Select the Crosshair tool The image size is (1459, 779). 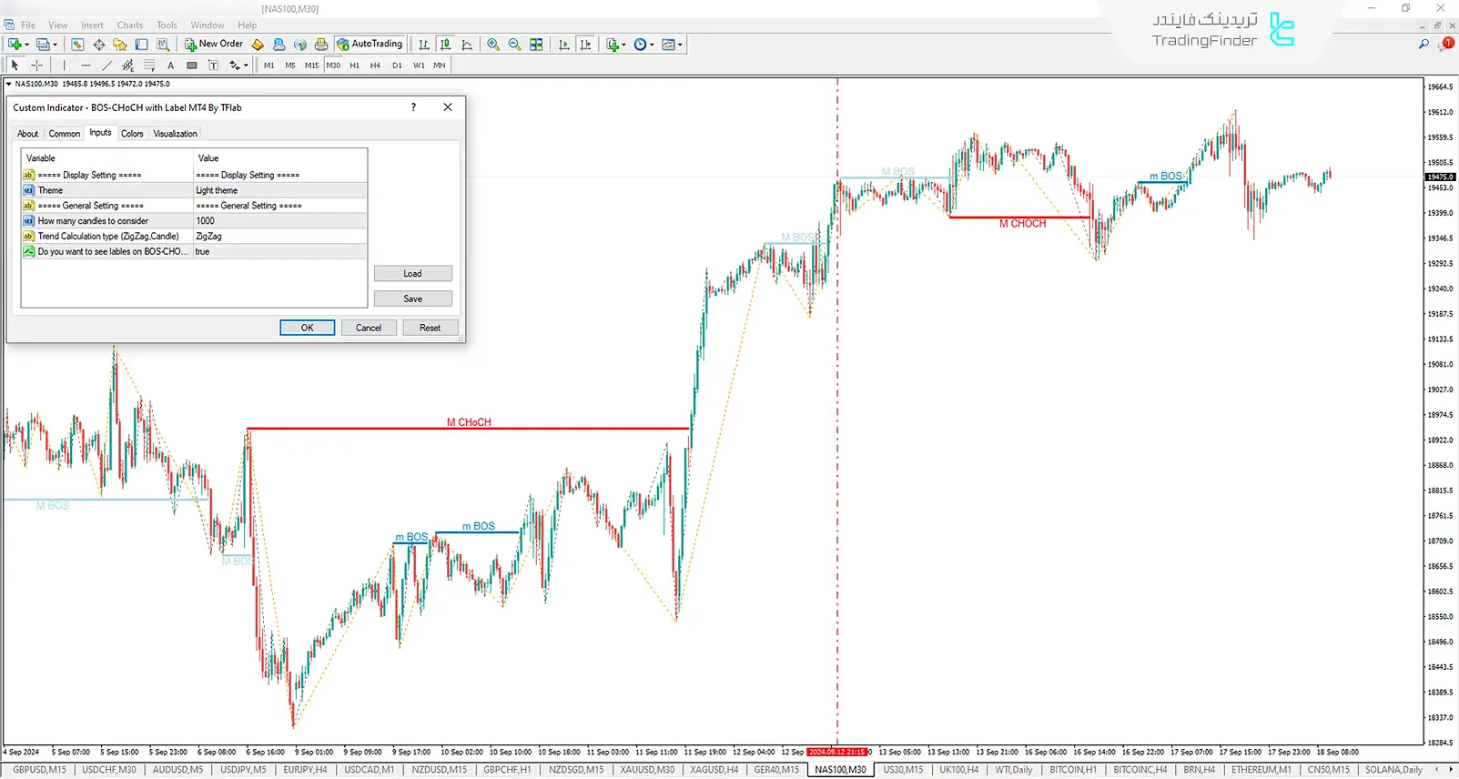(x=37, y=66)
